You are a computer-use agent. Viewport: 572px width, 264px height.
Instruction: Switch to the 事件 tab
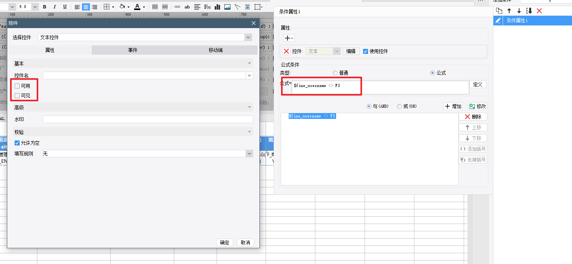coord(133,50)
